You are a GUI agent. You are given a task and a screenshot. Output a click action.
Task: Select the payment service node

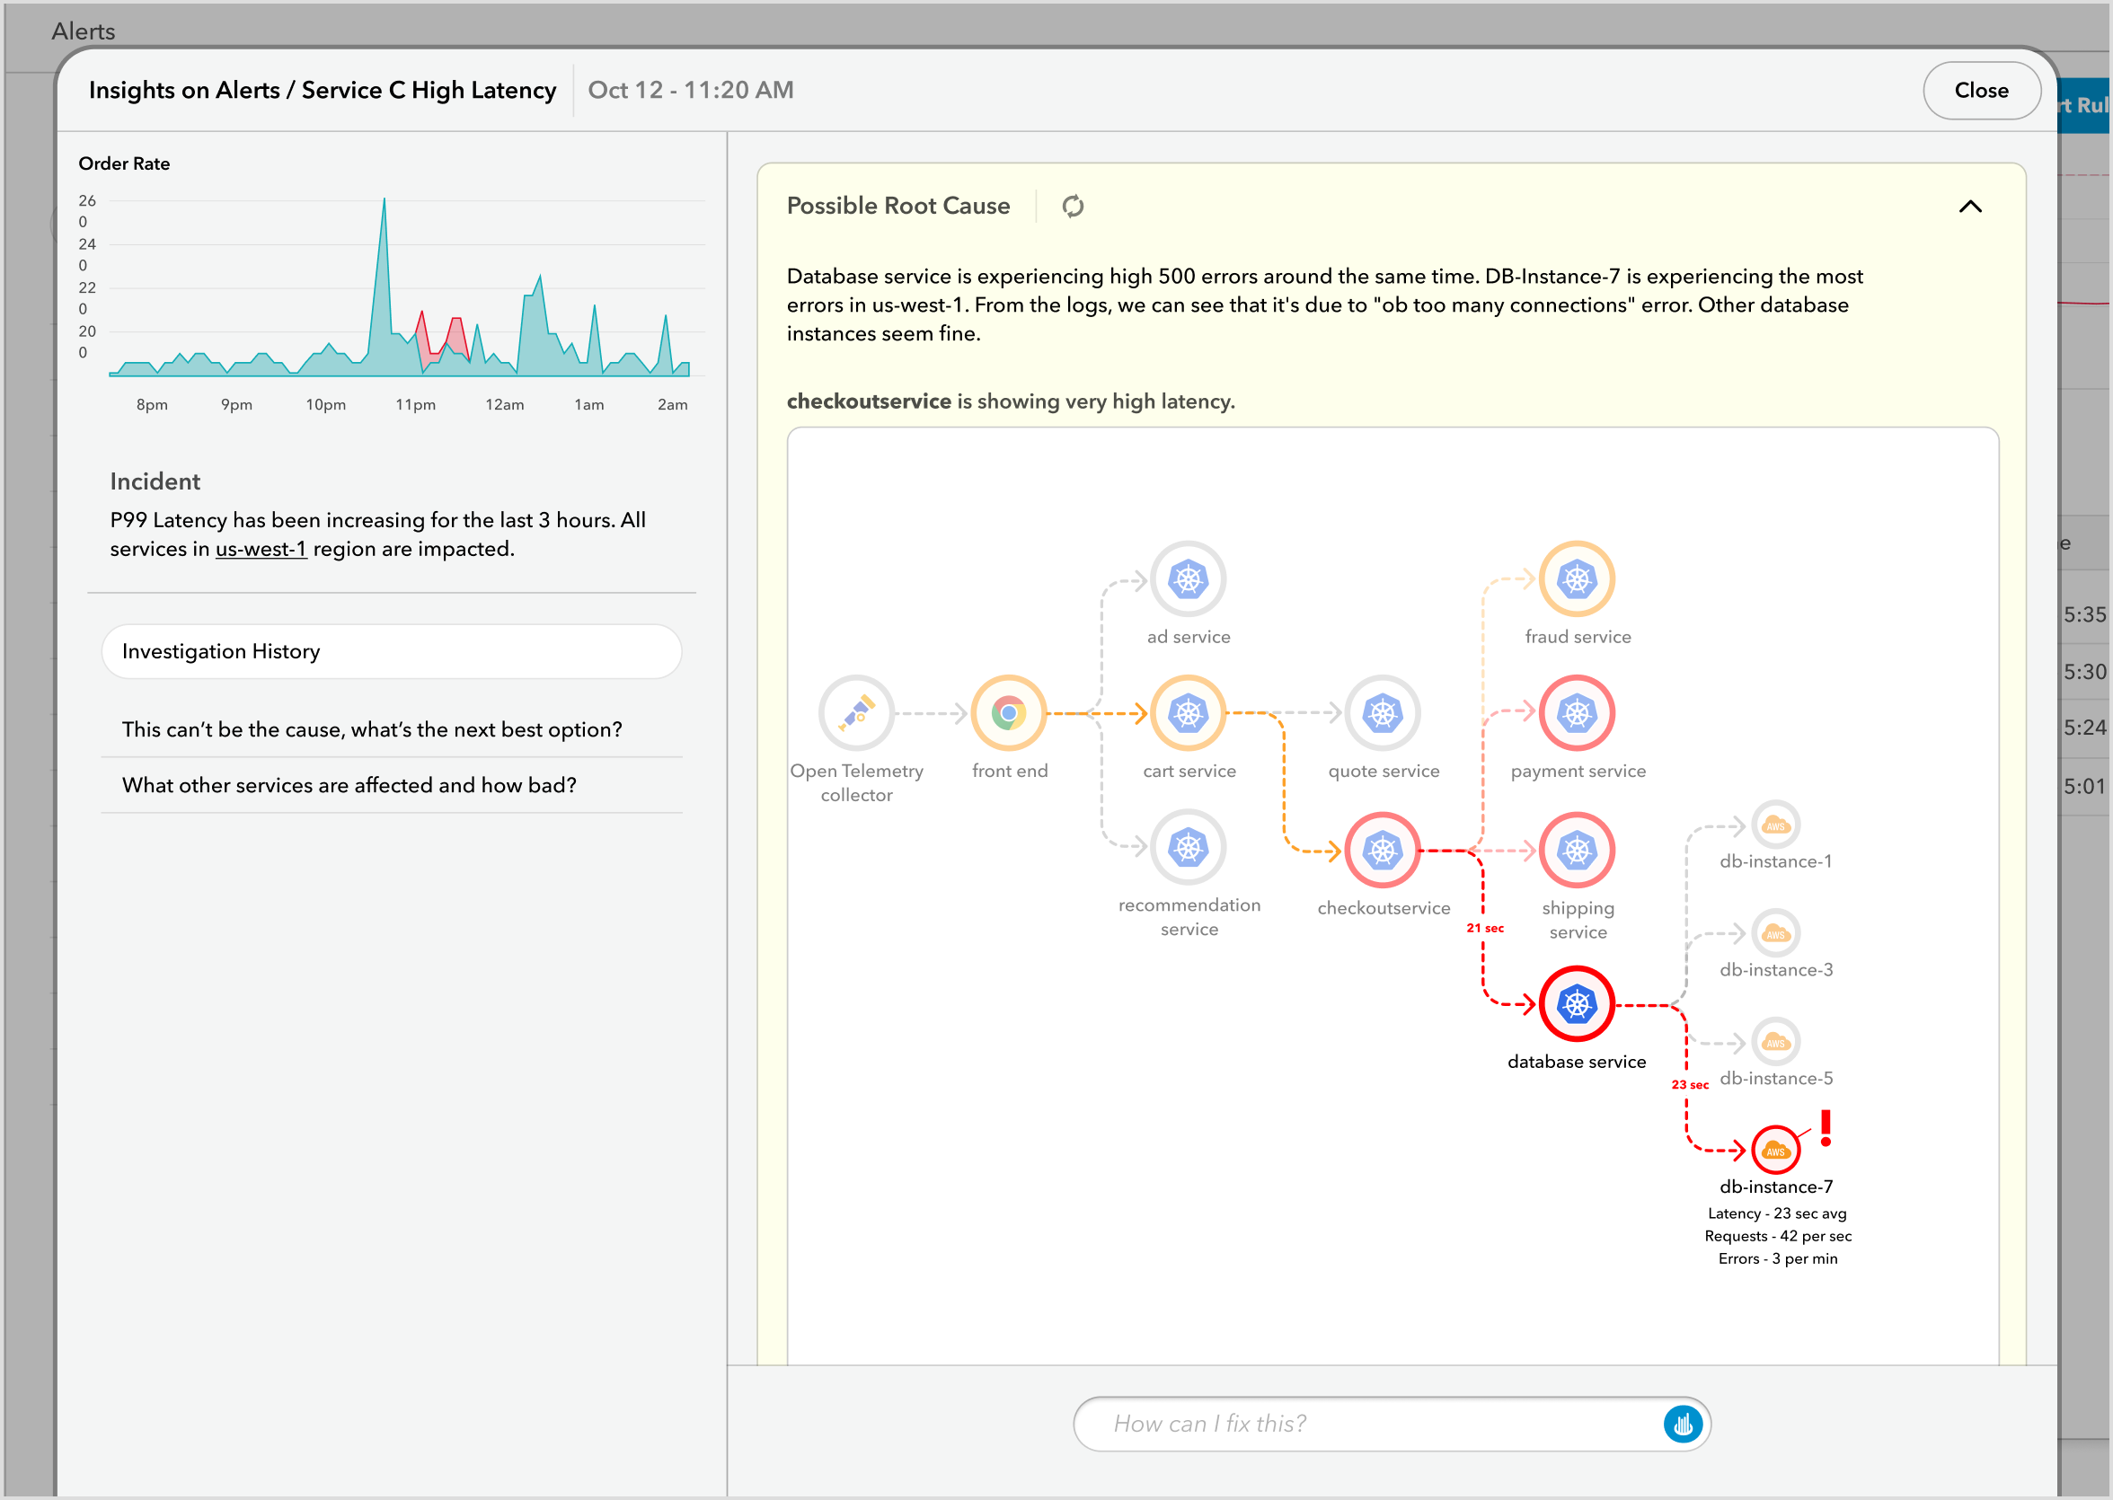[x=1576, y=713]
